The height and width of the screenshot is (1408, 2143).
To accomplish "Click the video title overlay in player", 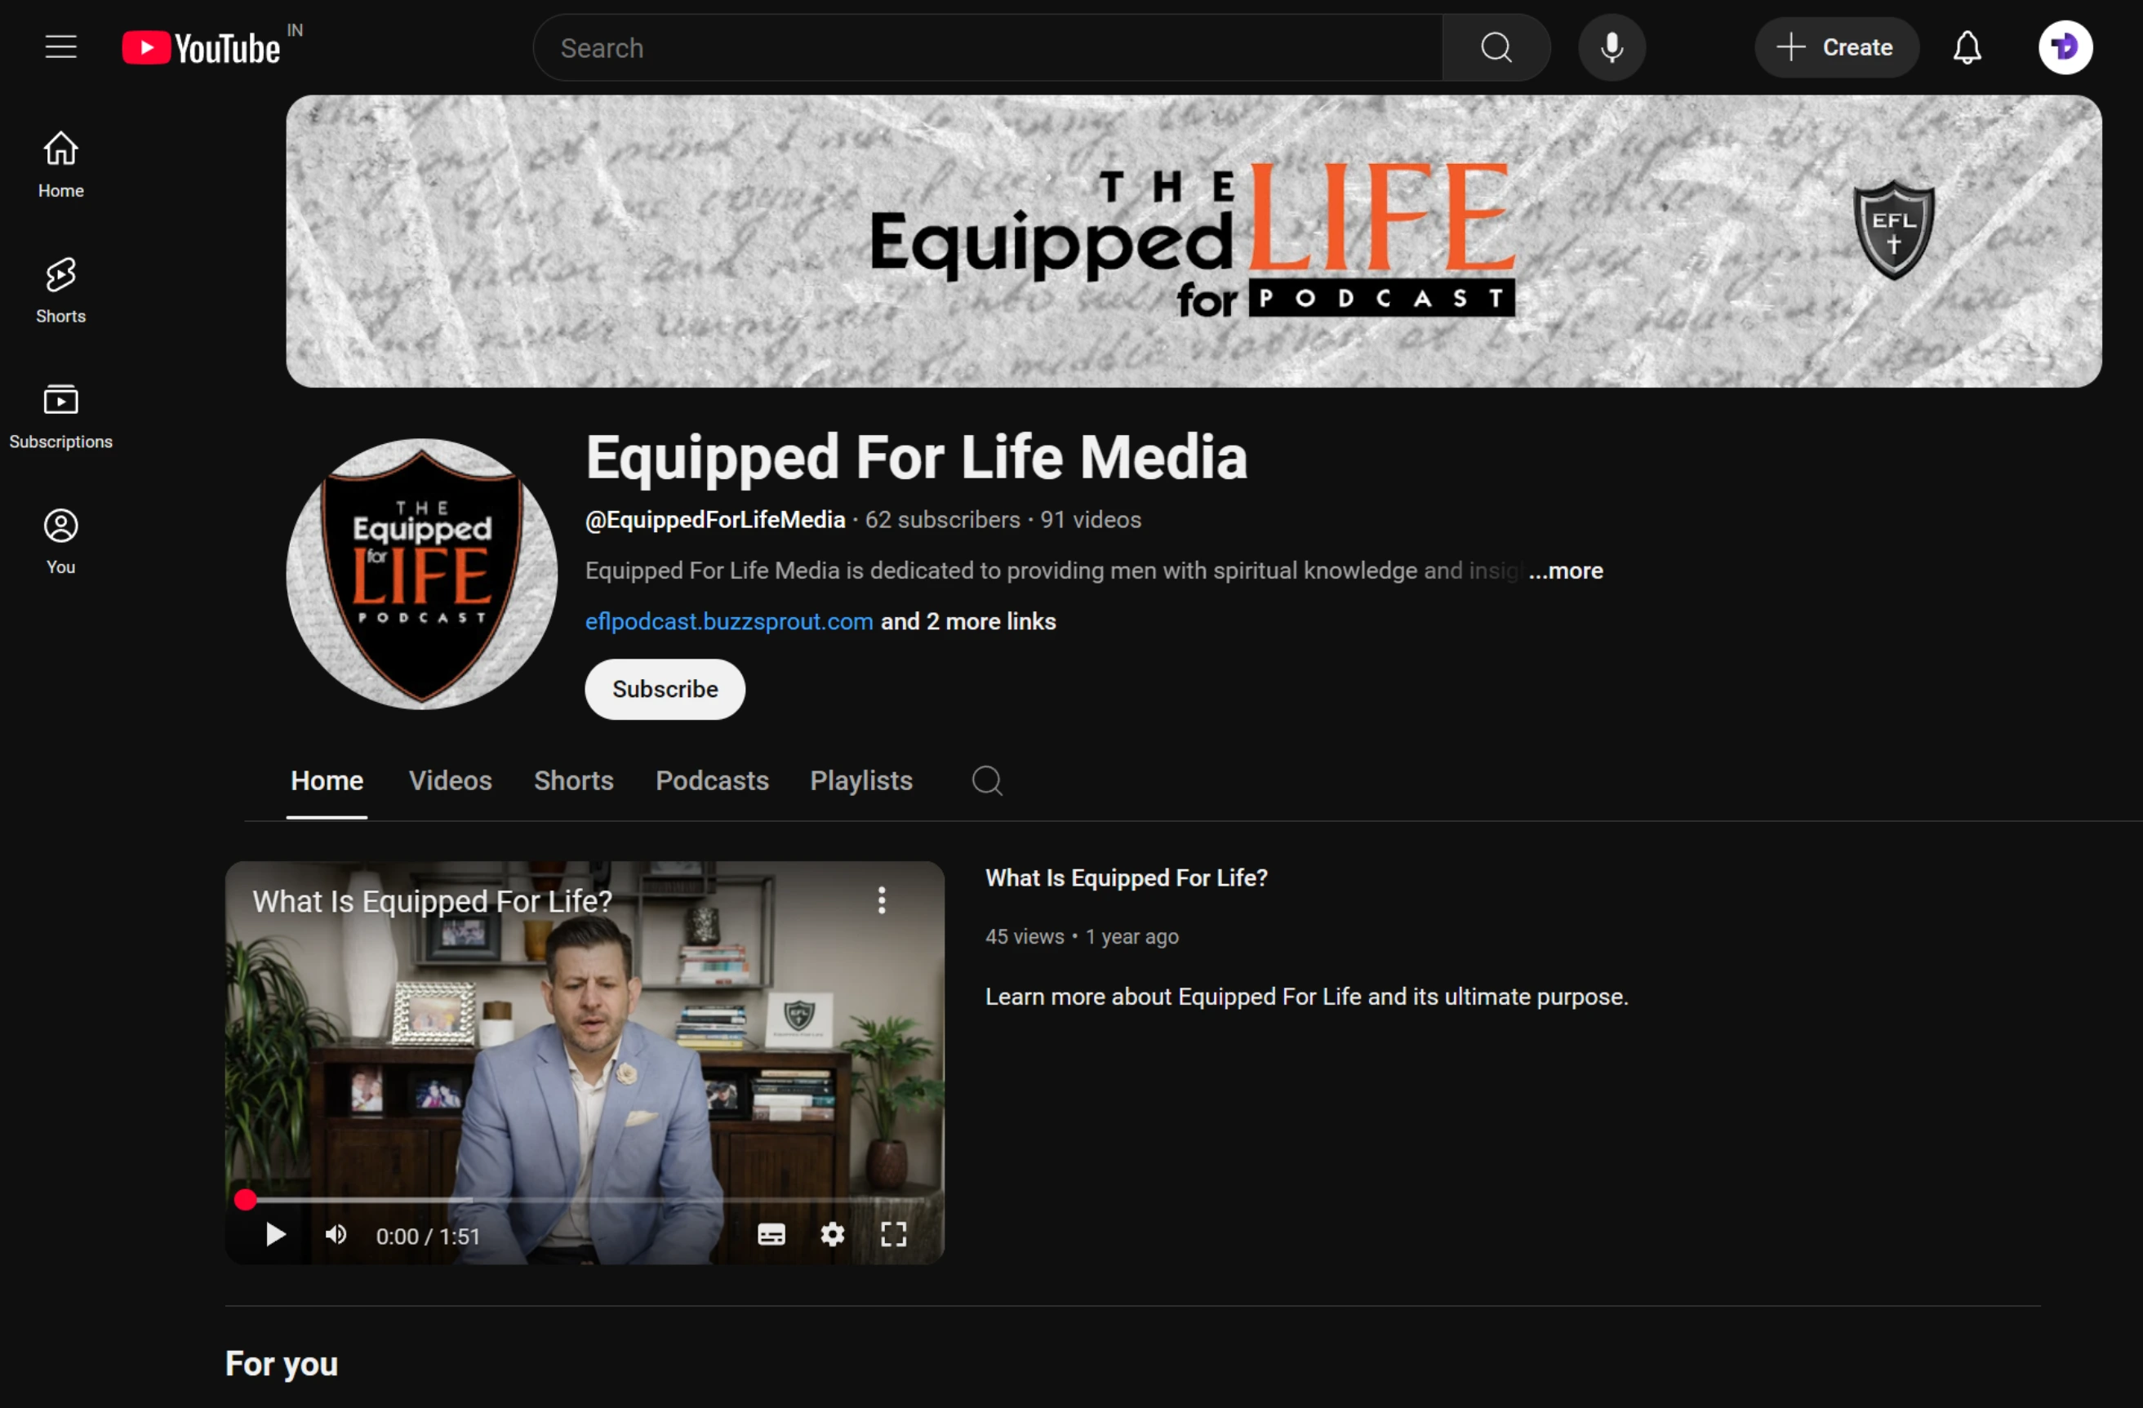I will (x=432, y=901).
